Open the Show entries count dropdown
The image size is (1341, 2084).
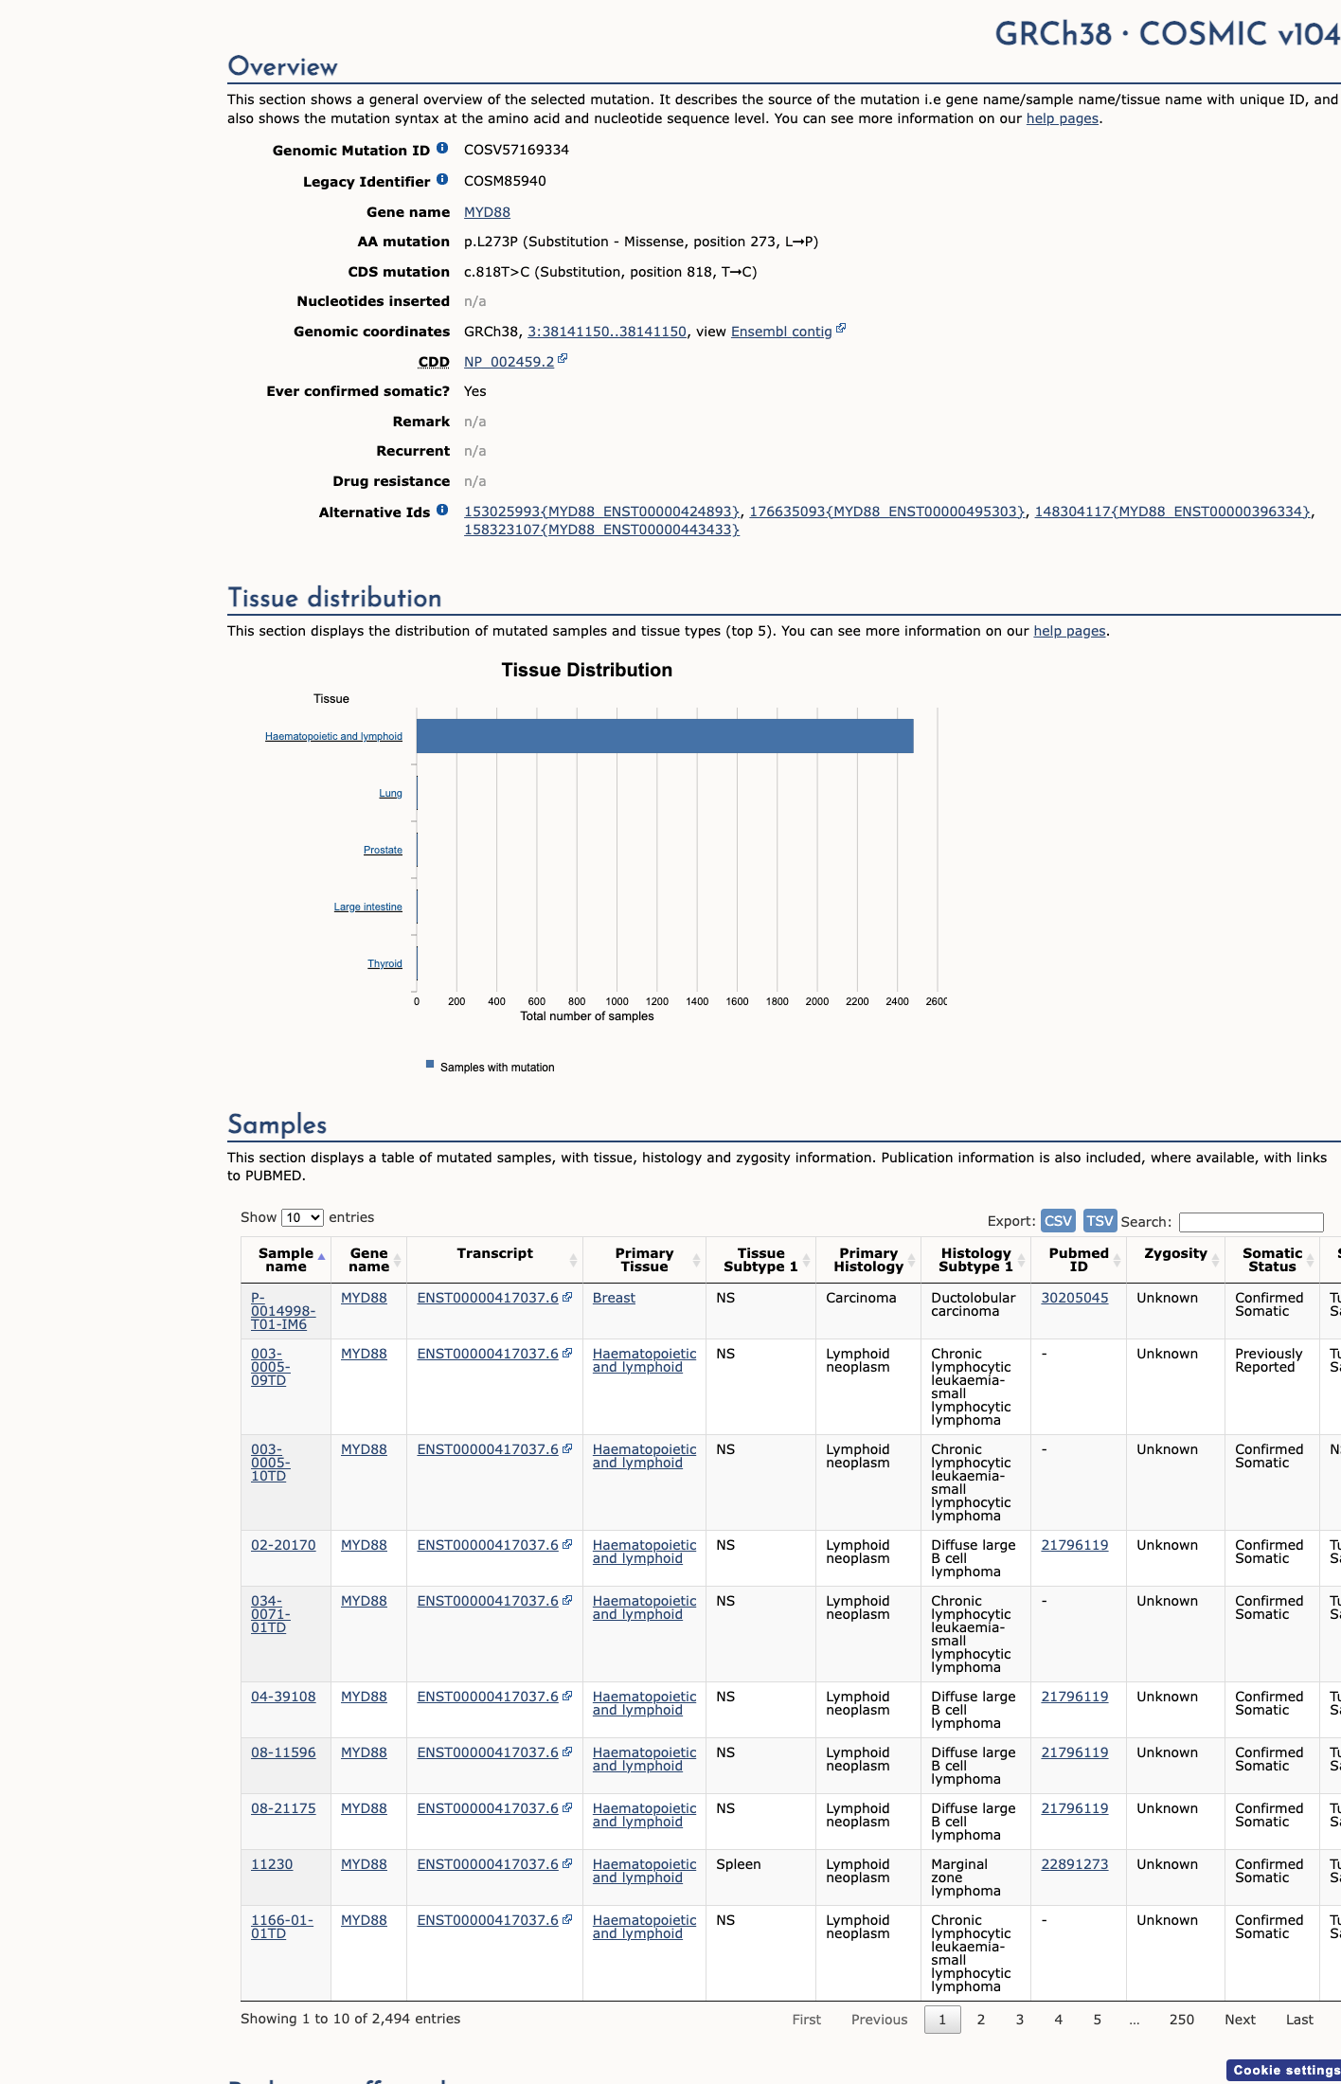[302, 1218]
